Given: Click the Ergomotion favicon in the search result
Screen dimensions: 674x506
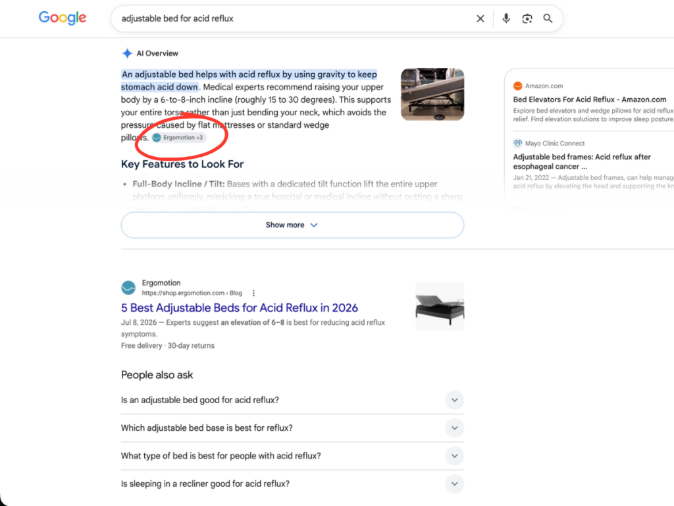Looking at the screenshot, I should tap(128, 287).
